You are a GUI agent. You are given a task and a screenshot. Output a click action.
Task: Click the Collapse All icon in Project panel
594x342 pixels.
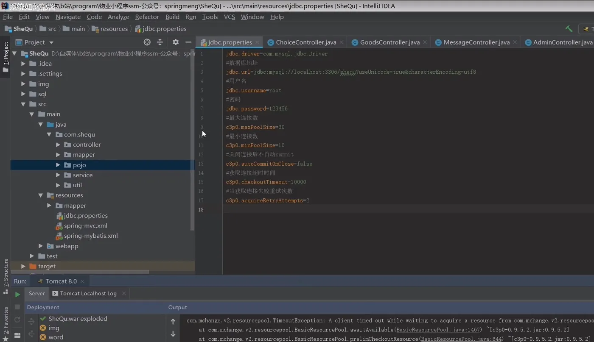tap(160, 42)
